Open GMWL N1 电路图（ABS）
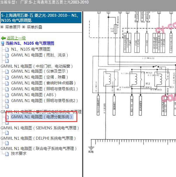 pyautogui.click(x=34, y=95)
